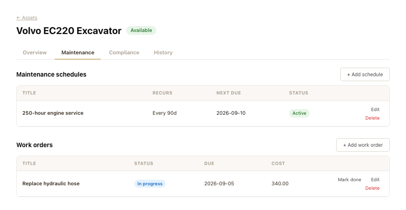Go back via the Assets link
The height and width of the screenshot is (210, 406).
pos(27,17)
